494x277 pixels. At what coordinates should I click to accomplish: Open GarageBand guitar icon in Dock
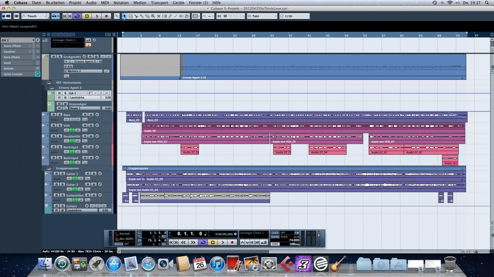[338, 264]
